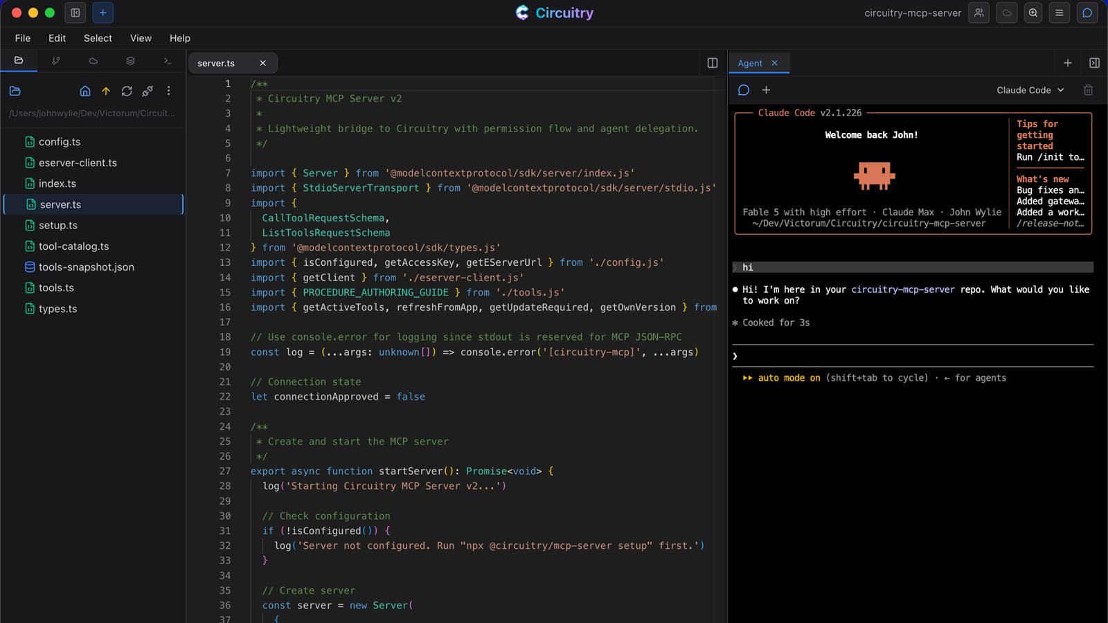1108x623 pixels.
Task: Click the blue plus new button in title bar
Action: 102,12
